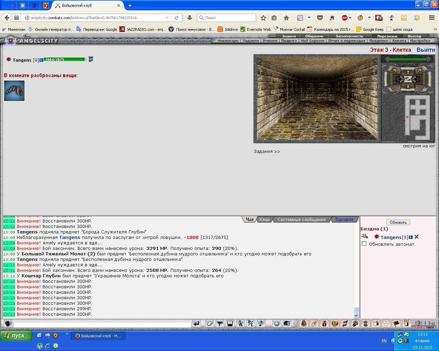Open the info icon next to Tangens header
The width and height of the screenshot is (439, 351).
pyautogui.click(x=41, y=60)
